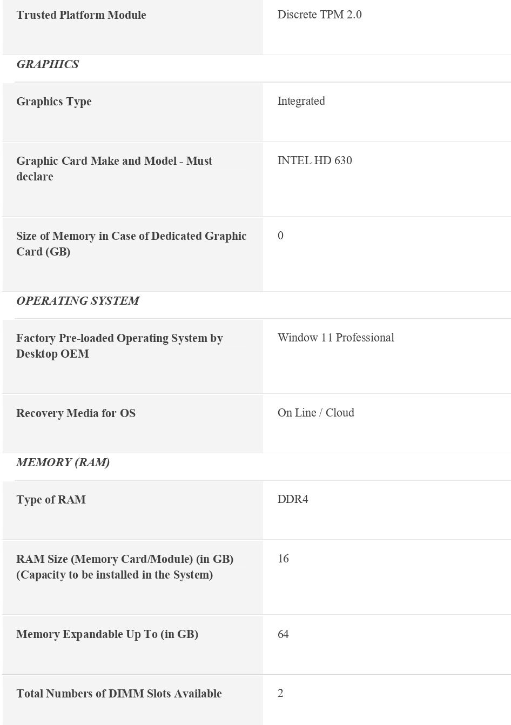This screenshot has width=511, height=725.
Task: Select the INTEL HD 630 text
Action: pyautogui.click(x=314, y=160)
